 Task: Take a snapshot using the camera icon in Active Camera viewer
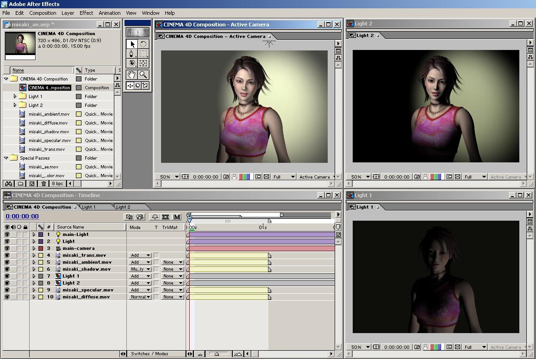pyautogui.click(x=225, y=177)
